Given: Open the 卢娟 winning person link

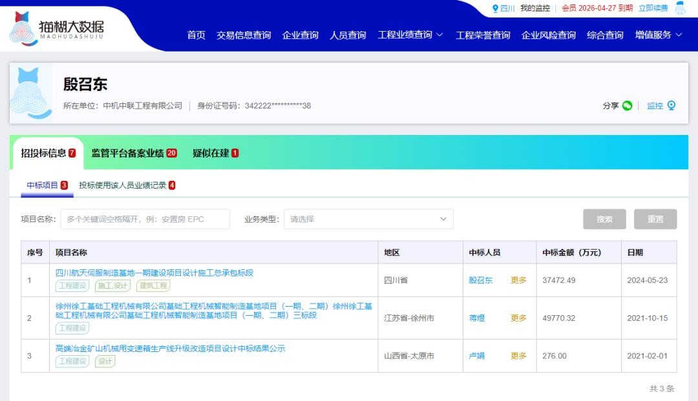Looking at the screenshot, I should (476, 356).
